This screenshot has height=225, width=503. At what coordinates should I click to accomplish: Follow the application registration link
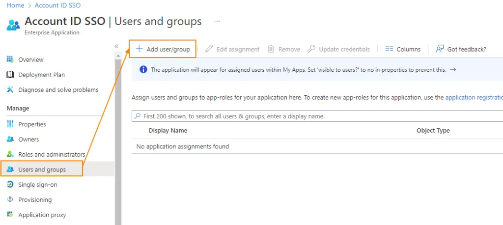(474, 97)
